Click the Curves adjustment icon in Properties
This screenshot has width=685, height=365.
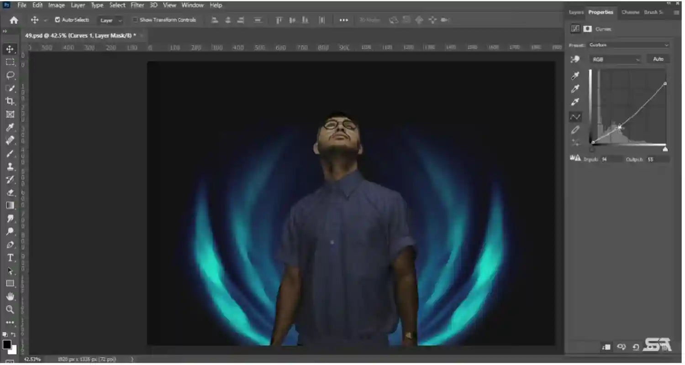tap(575, 29)
